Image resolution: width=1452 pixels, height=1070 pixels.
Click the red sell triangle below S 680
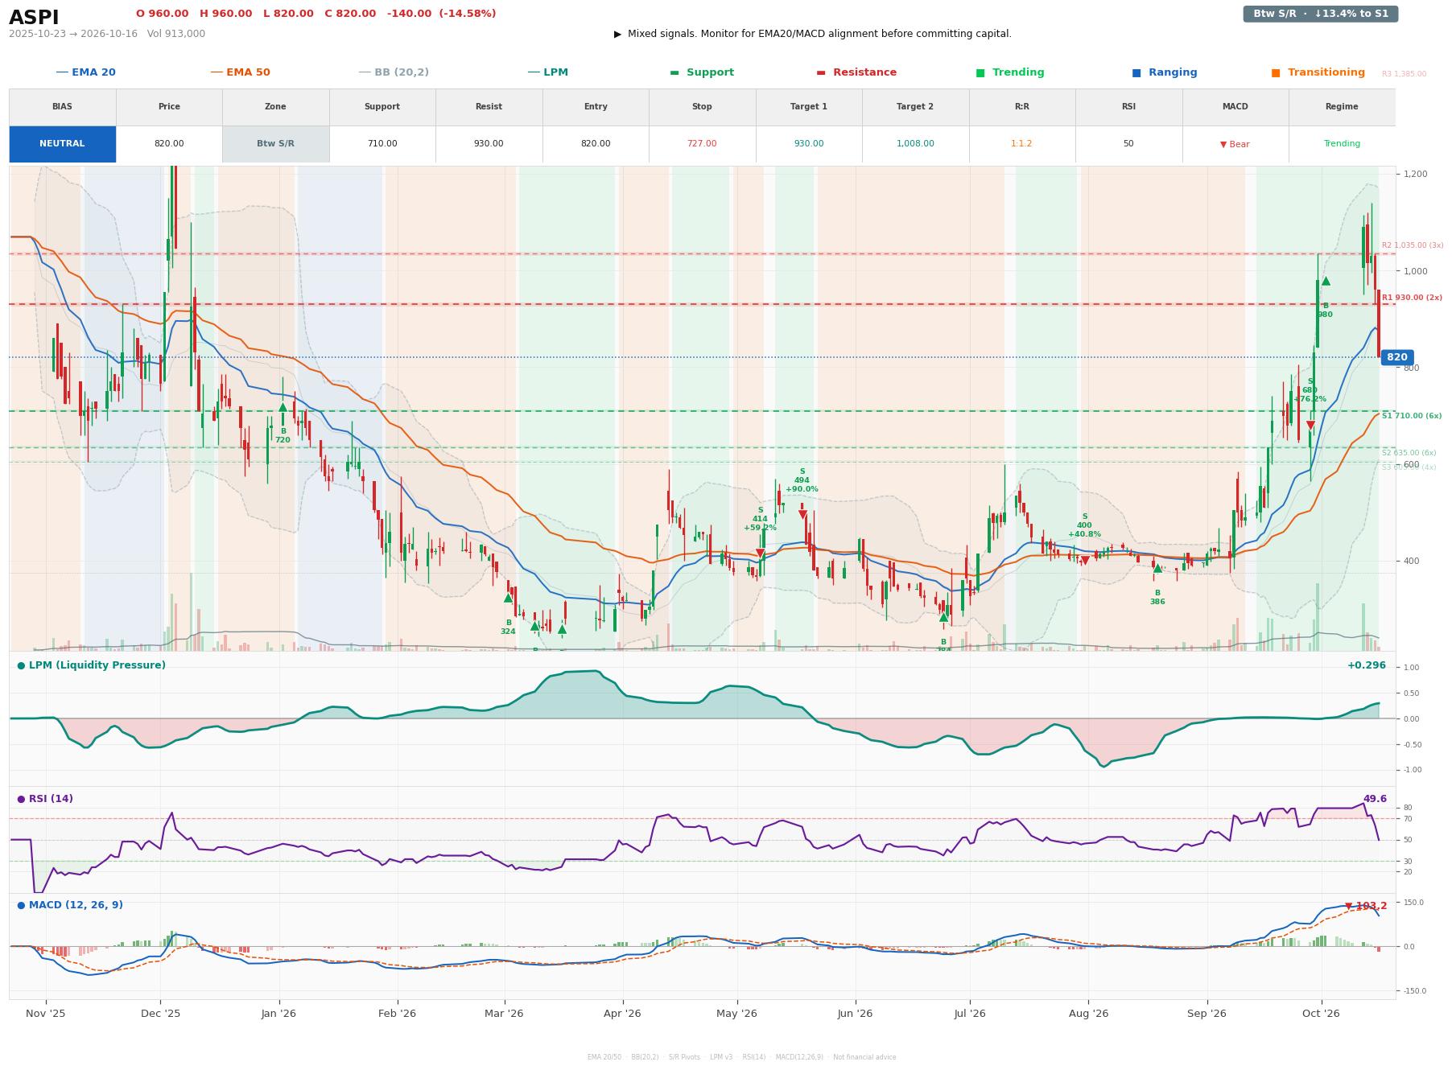(1310, 426)
